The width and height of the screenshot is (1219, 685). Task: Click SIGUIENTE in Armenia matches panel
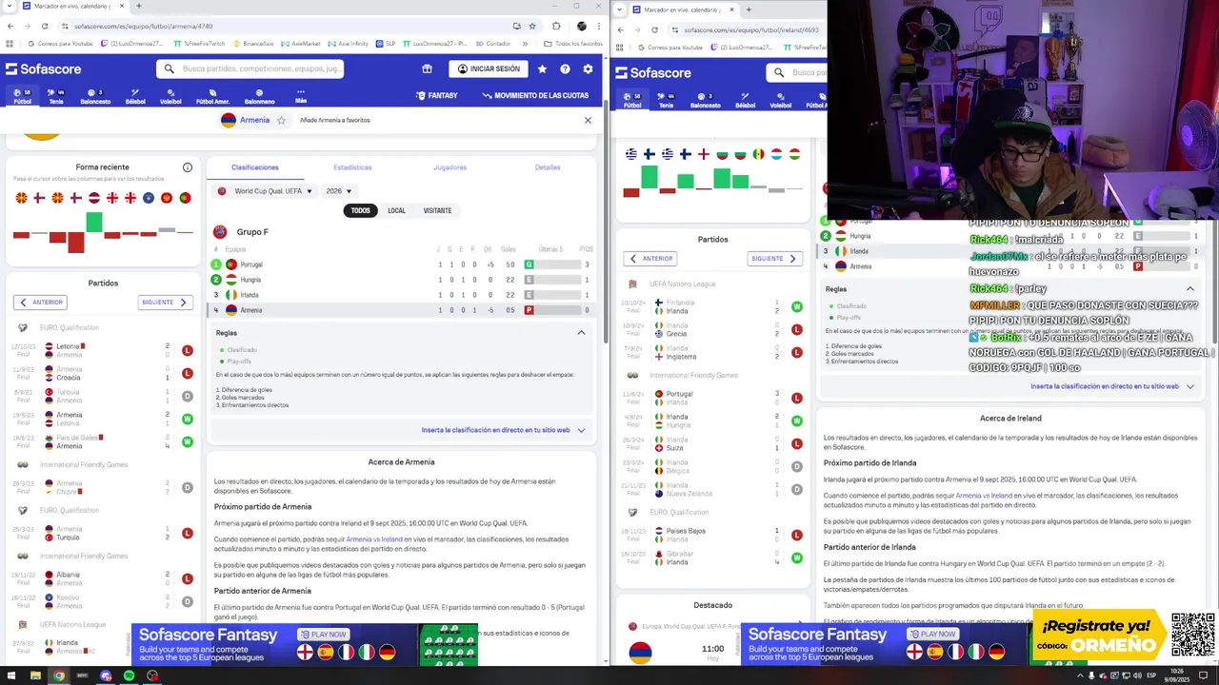[x=166, y=303]
